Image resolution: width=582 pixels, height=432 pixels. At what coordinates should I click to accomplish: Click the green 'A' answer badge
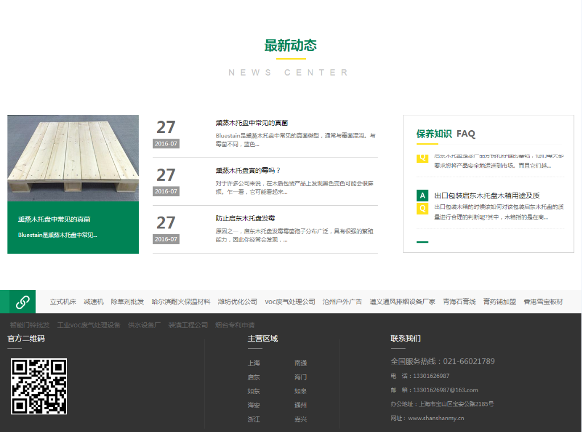[422, 196]
